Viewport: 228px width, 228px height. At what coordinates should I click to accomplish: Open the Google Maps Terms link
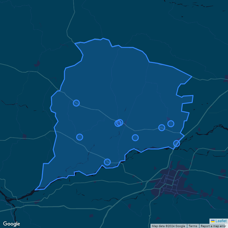point(193,226)
